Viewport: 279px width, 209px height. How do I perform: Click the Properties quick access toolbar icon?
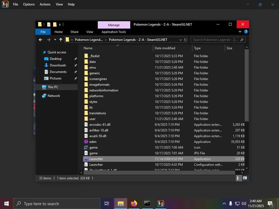(49, 24)
